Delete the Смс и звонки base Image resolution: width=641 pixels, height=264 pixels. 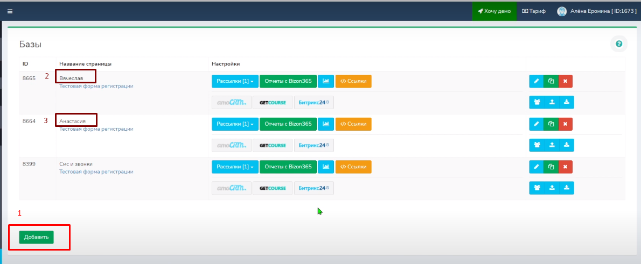[x=565, y=167]
